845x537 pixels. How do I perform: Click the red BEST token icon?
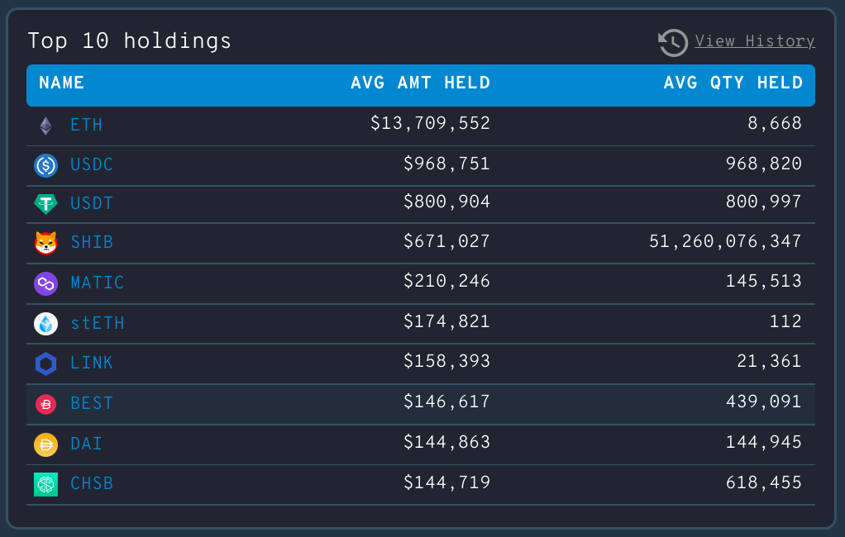tap(45, 404)
